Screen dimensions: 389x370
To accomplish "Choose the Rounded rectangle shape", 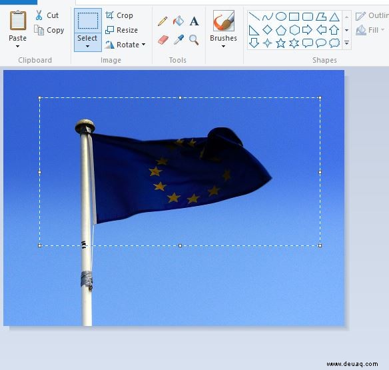I will [308, 17].
